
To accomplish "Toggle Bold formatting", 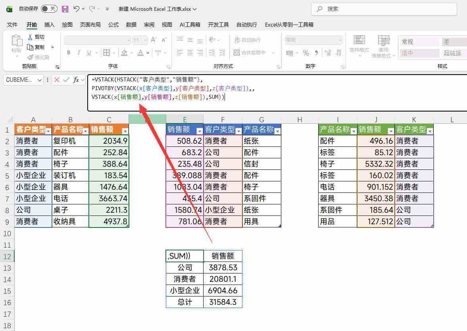I will coord(69,53).
